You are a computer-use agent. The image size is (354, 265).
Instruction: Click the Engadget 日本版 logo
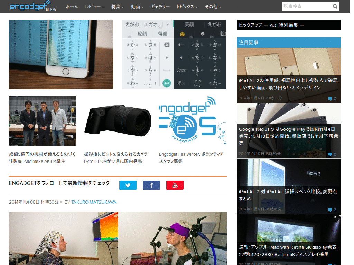30,6
